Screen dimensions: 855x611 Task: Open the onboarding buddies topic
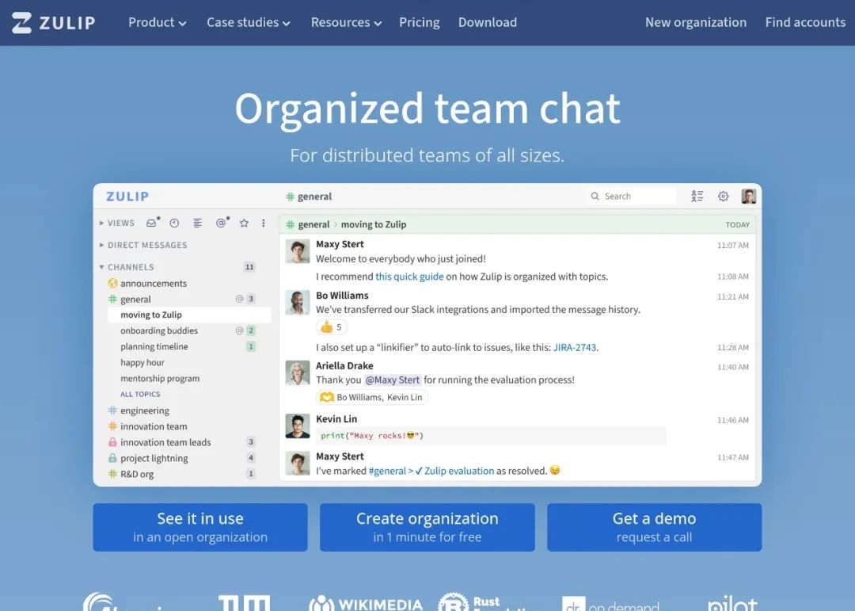click(x=158, y=330)
